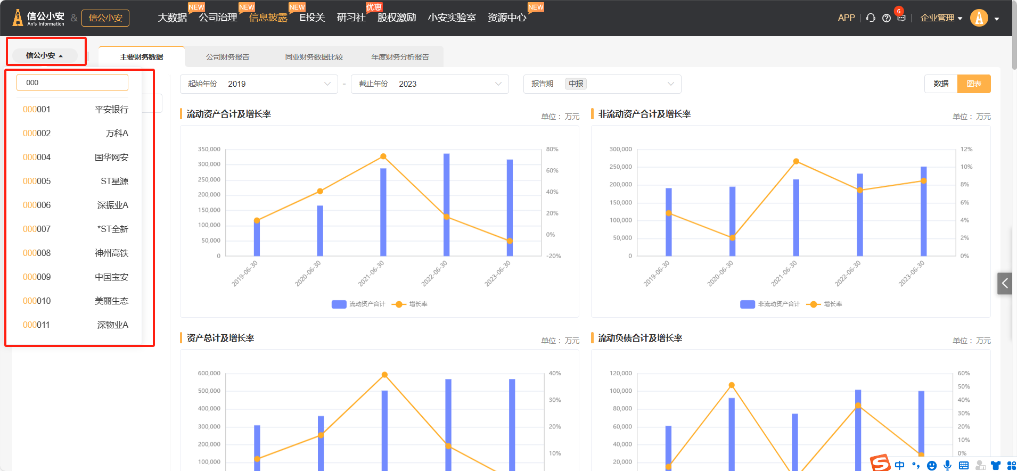Select 000008 神州高铁
This screenshot has width=1017, height=471.
tap(75, 253)
